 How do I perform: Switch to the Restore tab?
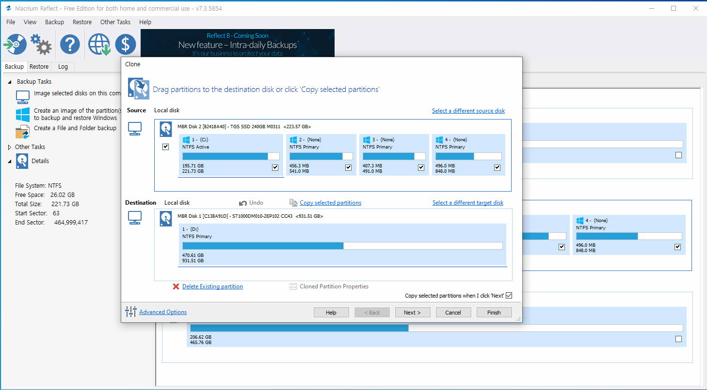pyautogui.click(x=39, y=67)
